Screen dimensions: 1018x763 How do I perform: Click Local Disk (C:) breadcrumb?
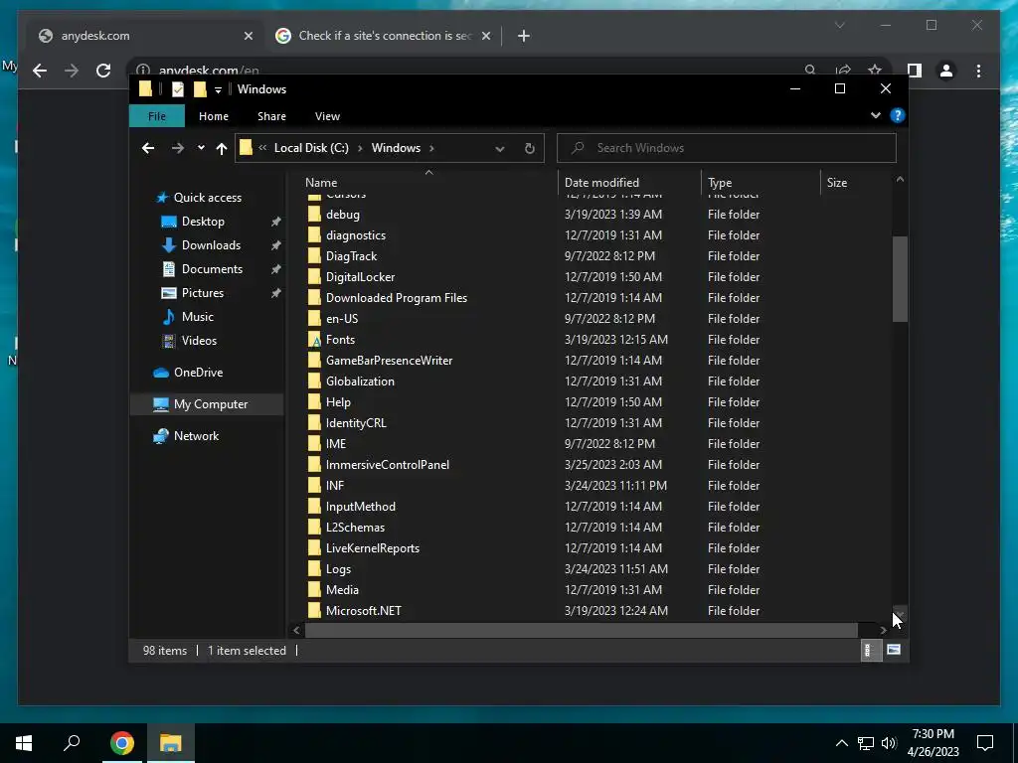(x=311, y=148)
